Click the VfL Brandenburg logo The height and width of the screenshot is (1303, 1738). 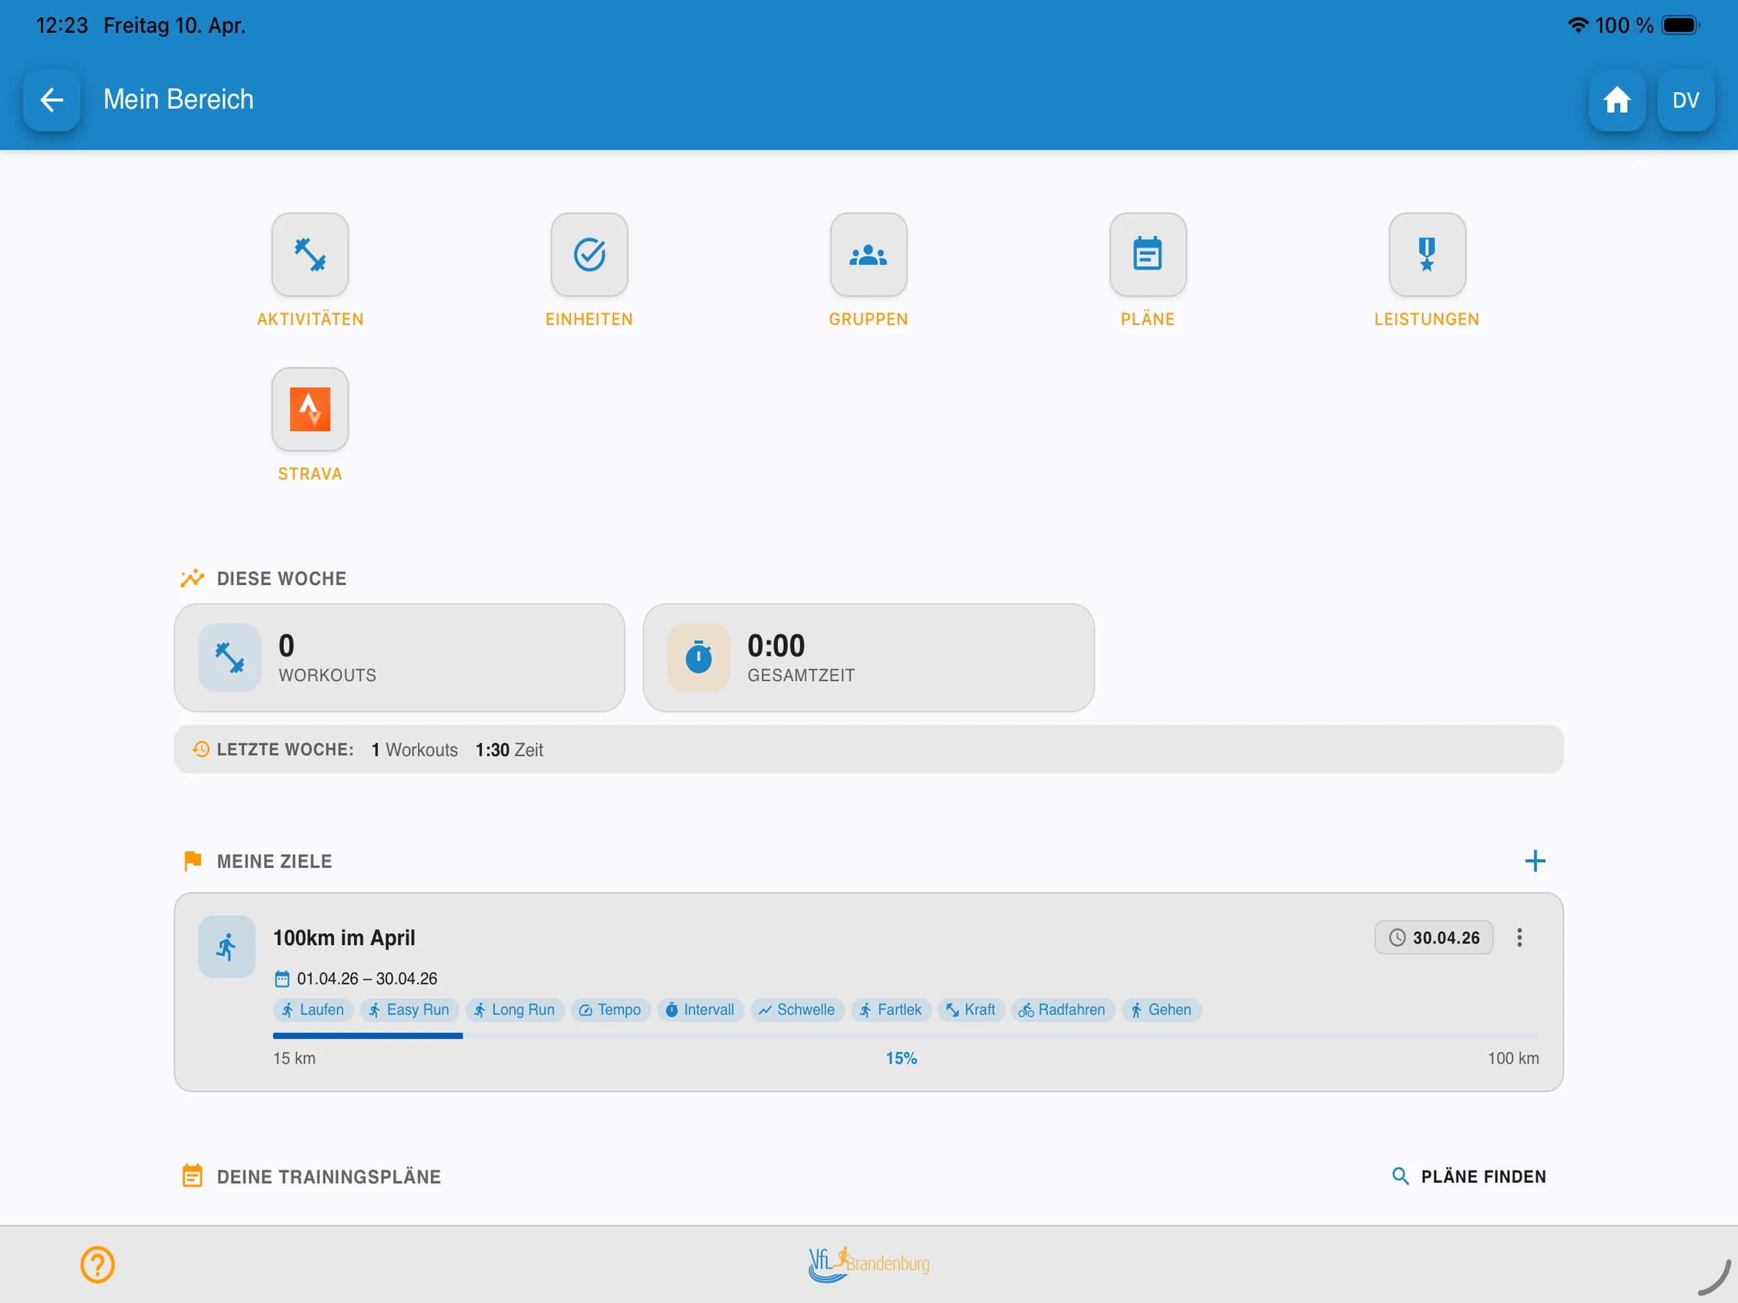pyautogui.click(x=868, y=1263)
